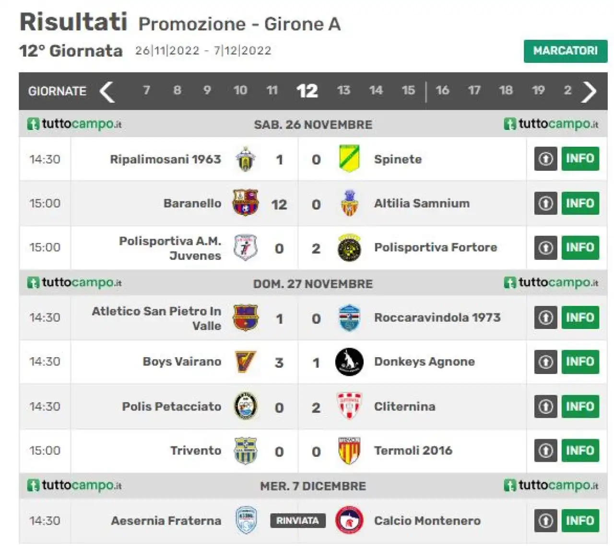Image resolution: width=614 pixels, height=550 pixels.
Task: Show previous giornate with left chevron
Action: point(107,92)
